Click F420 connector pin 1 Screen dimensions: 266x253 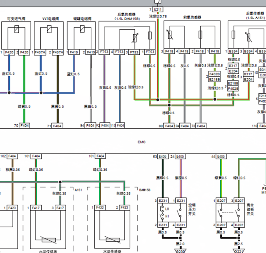[9, 52]
